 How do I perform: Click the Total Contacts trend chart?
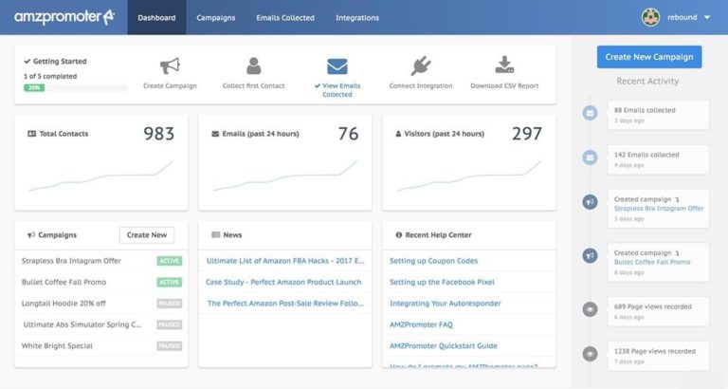click(x=101, y=176)
